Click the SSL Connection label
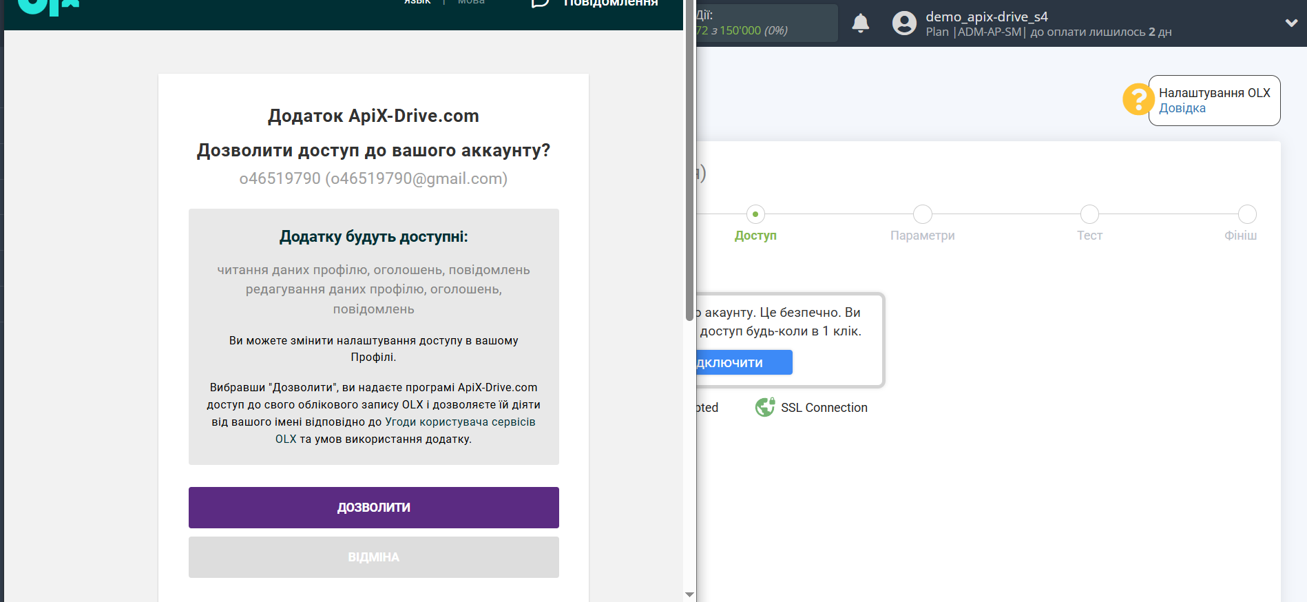This screenshot has width=1307, height=602. click(824, 408)
